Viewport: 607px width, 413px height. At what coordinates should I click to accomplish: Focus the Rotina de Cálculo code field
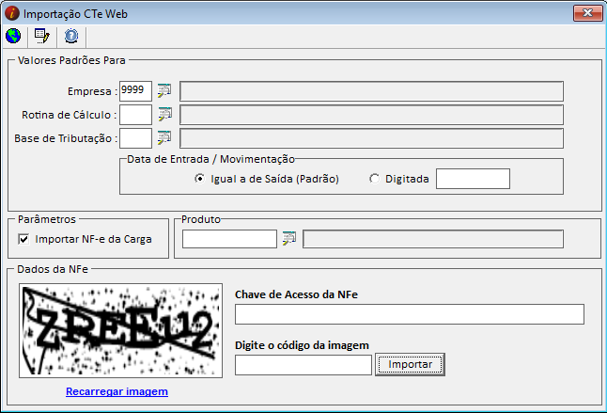click(135, 115)
